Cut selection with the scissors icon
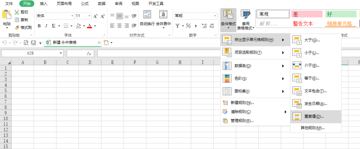This screenshot has height=149, width=360. click(x=17, y=12)
